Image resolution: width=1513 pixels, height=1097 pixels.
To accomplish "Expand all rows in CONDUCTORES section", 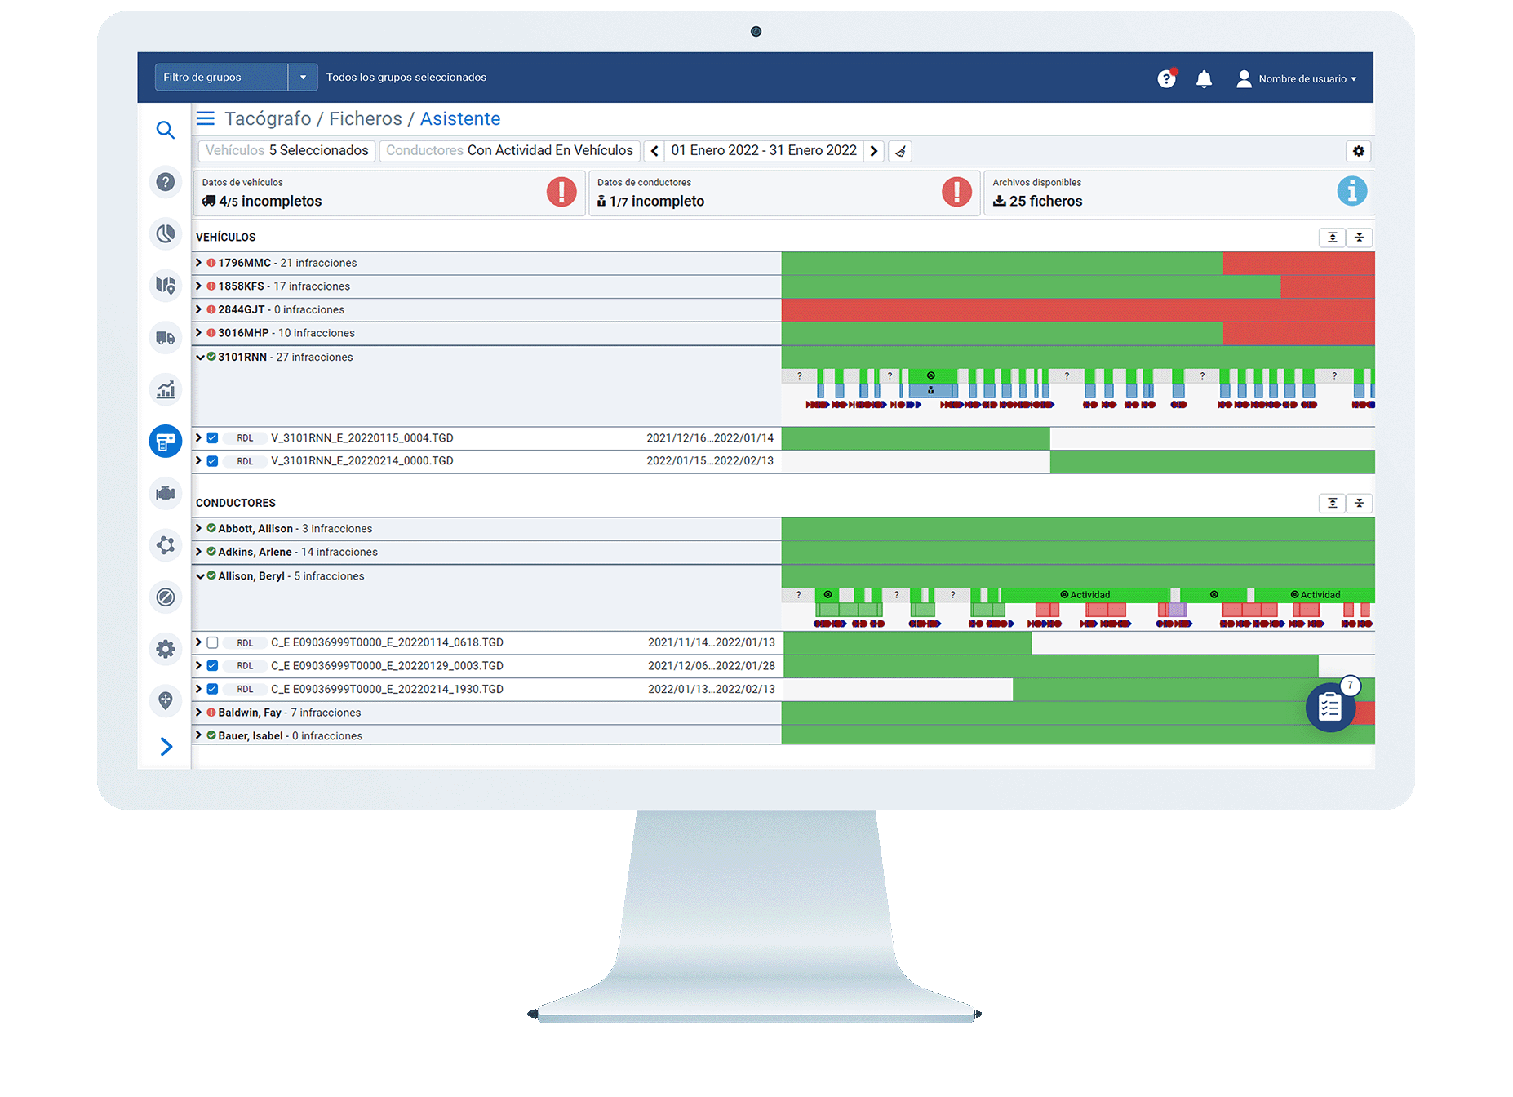I will pyautogui.click(x=1333, y=503).
